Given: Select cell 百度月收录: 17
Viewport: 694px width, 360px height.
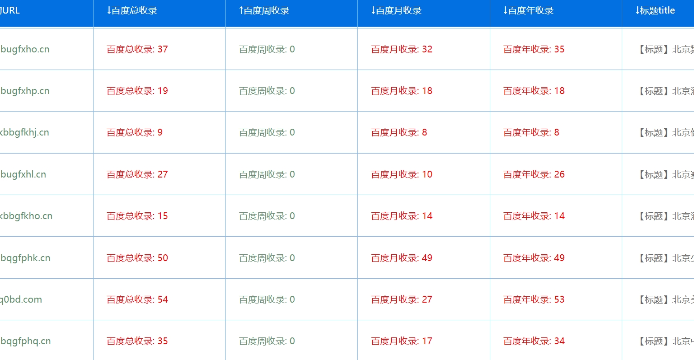Looking at the screenshot, I should [x=402, y=341].
